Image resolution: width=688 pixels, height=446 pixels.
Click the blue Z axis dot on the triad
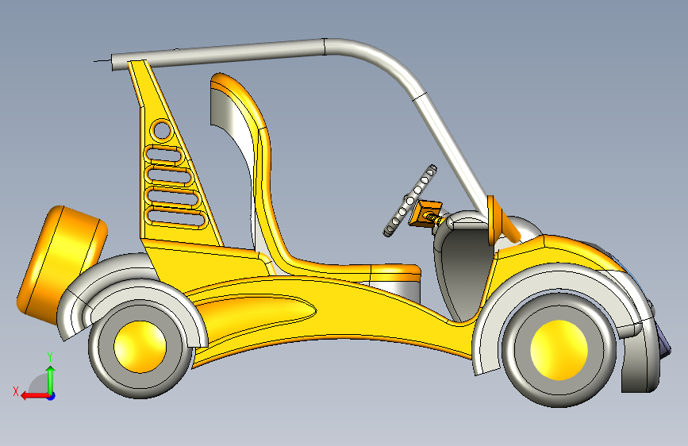pyautogui.click(x=52, y=396)
